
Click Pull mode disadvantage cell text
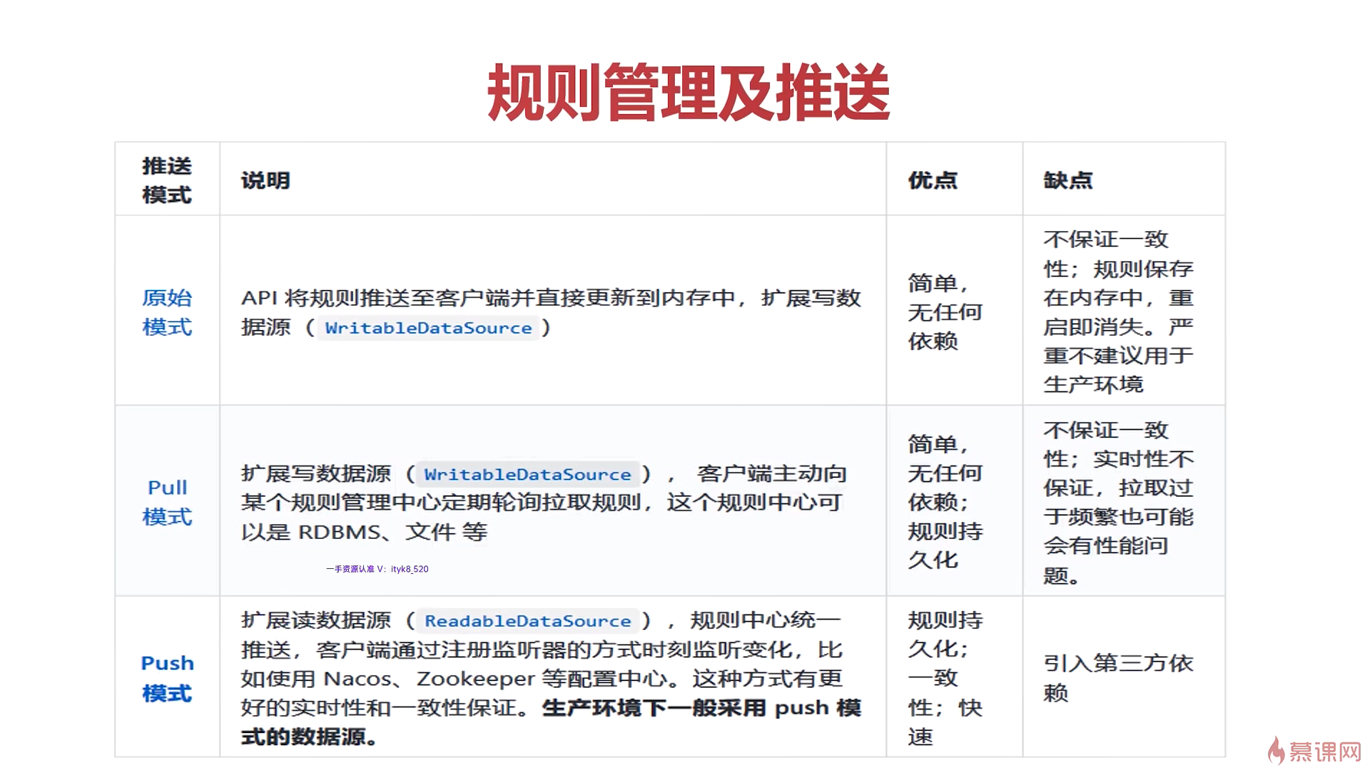tap(1117, 502)
